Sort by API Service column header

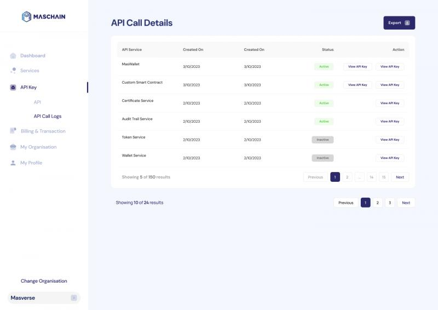click(x=131, y=50)
